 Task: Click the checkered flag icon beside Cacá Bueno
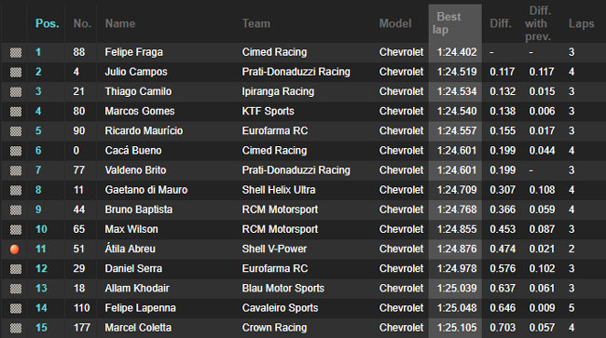[16, 151]
